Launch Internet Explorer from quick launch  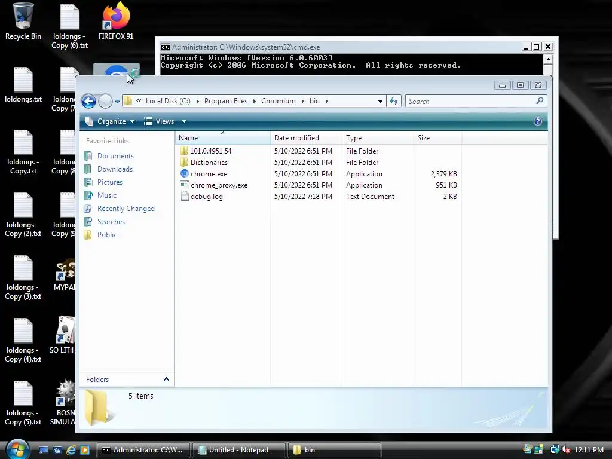(x=71, y=450)
